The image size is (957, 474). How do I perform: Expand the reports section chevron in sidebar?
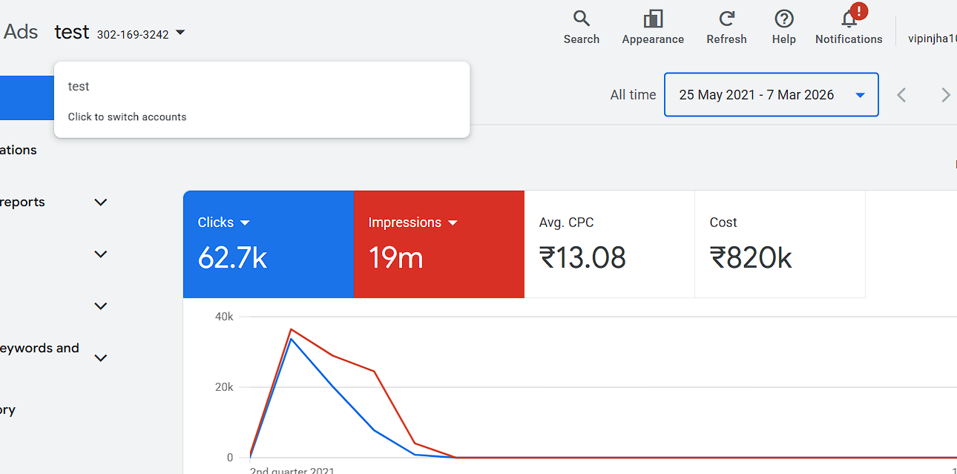(x=101, y=203)
